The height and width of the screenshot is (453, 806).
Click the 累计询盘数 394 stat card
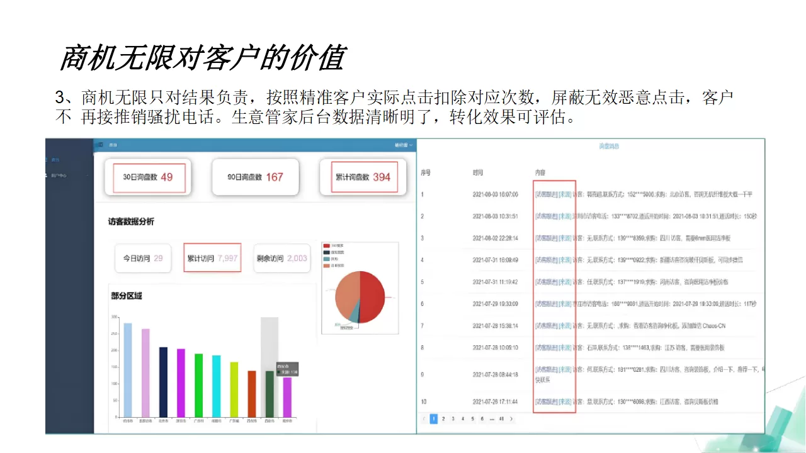point(363,177)
